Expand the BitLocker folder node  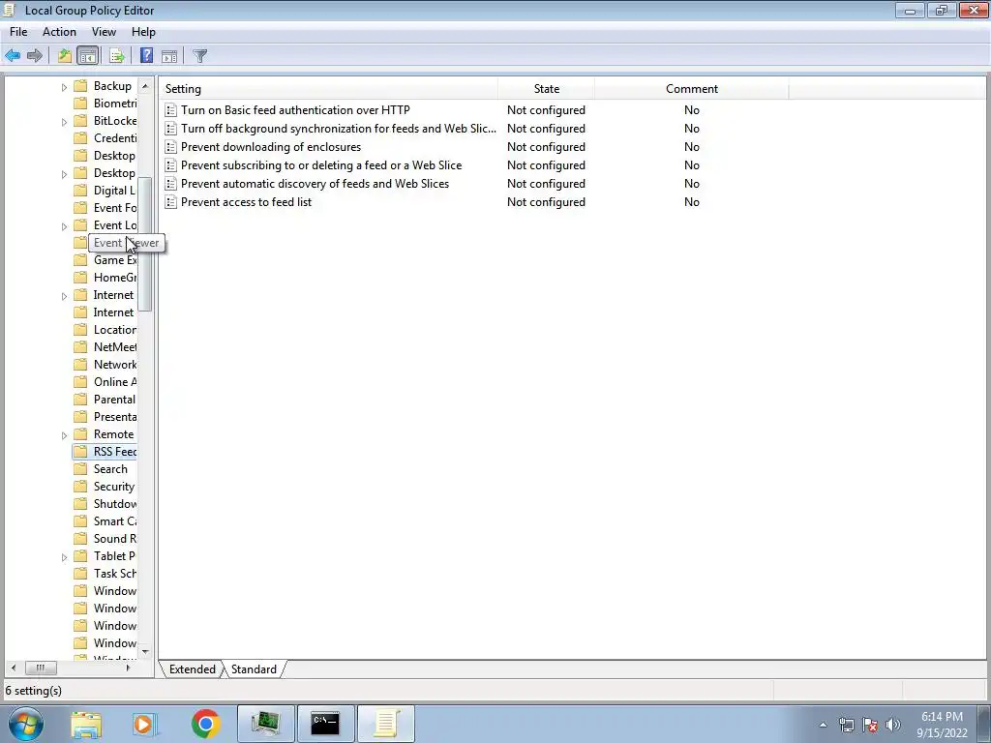pyautogui.click(x=64, y=122)
